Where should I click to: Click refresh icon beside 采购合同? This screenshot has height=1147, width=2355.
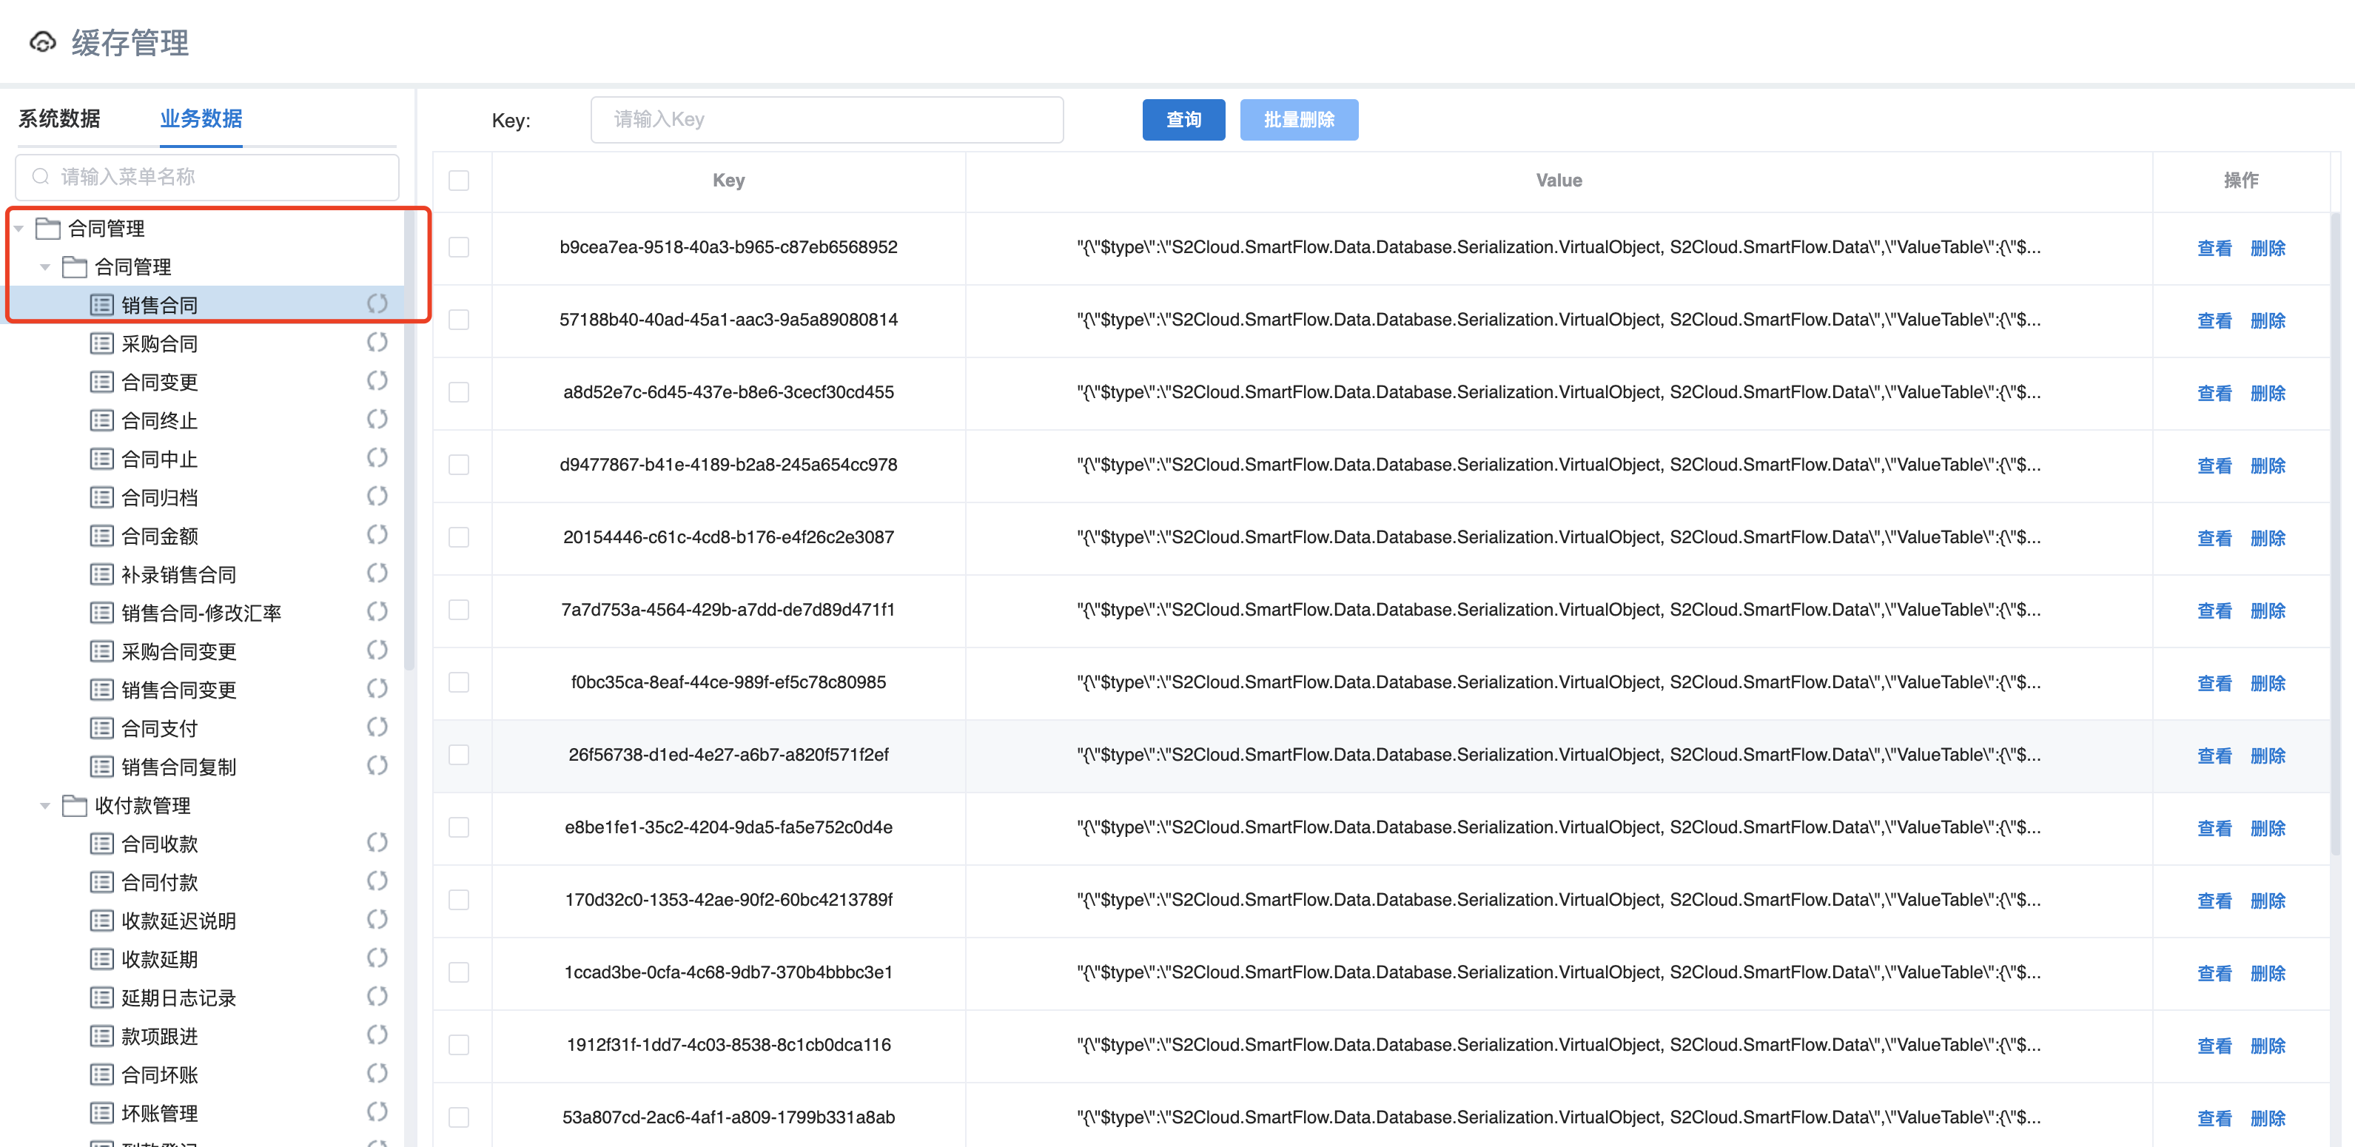(x=377, y=343)
